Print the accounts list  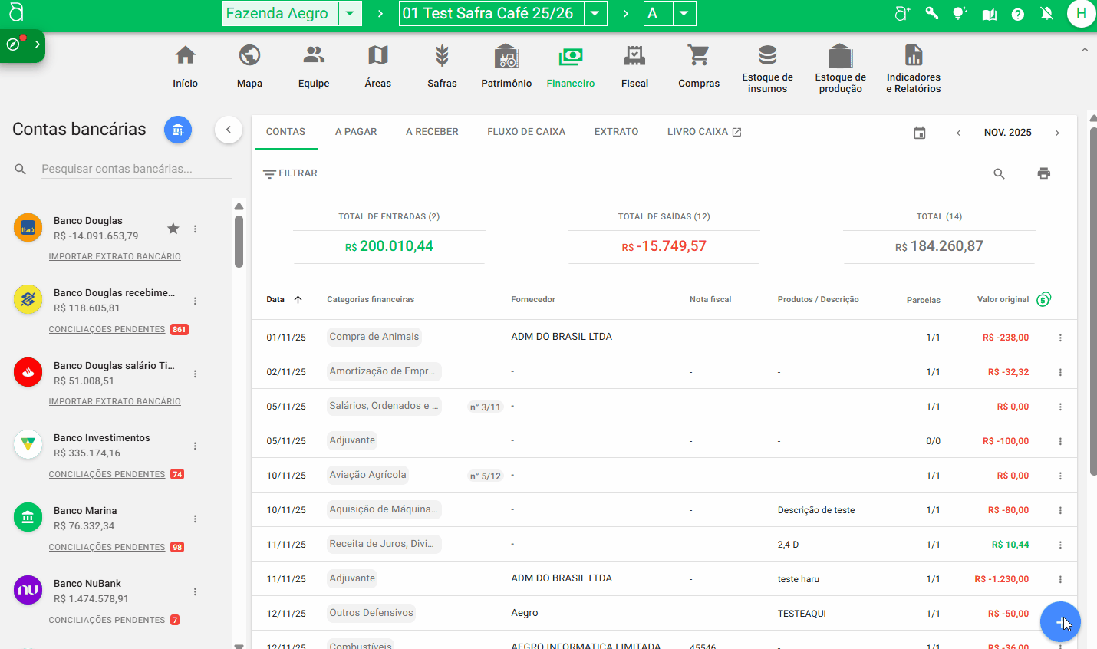point(1043,173)
